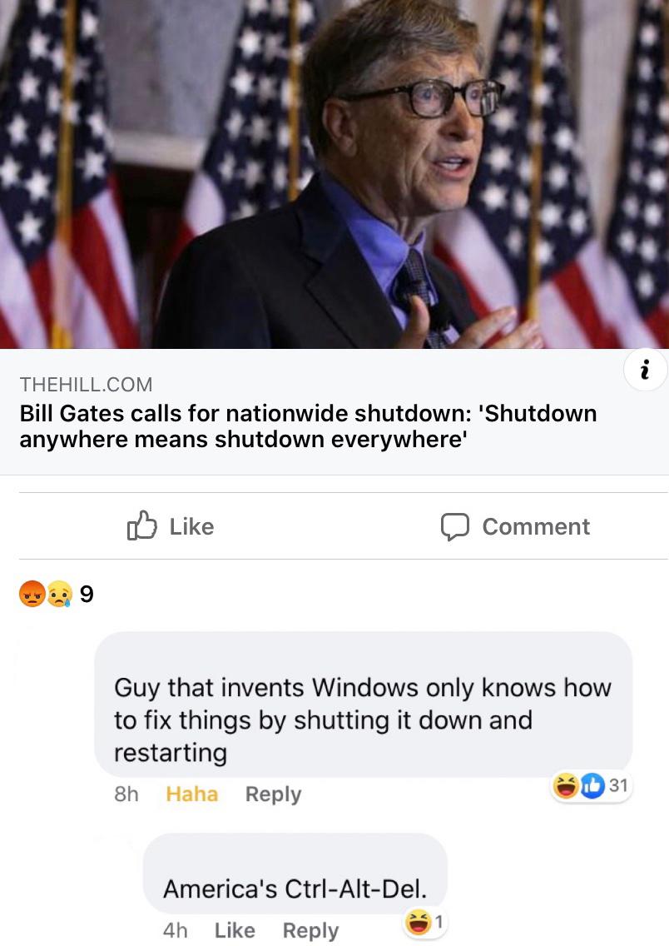The image size is (669, 946).
Task: Open the laughing reaction on the Windows comment
Action: point(566,785)
